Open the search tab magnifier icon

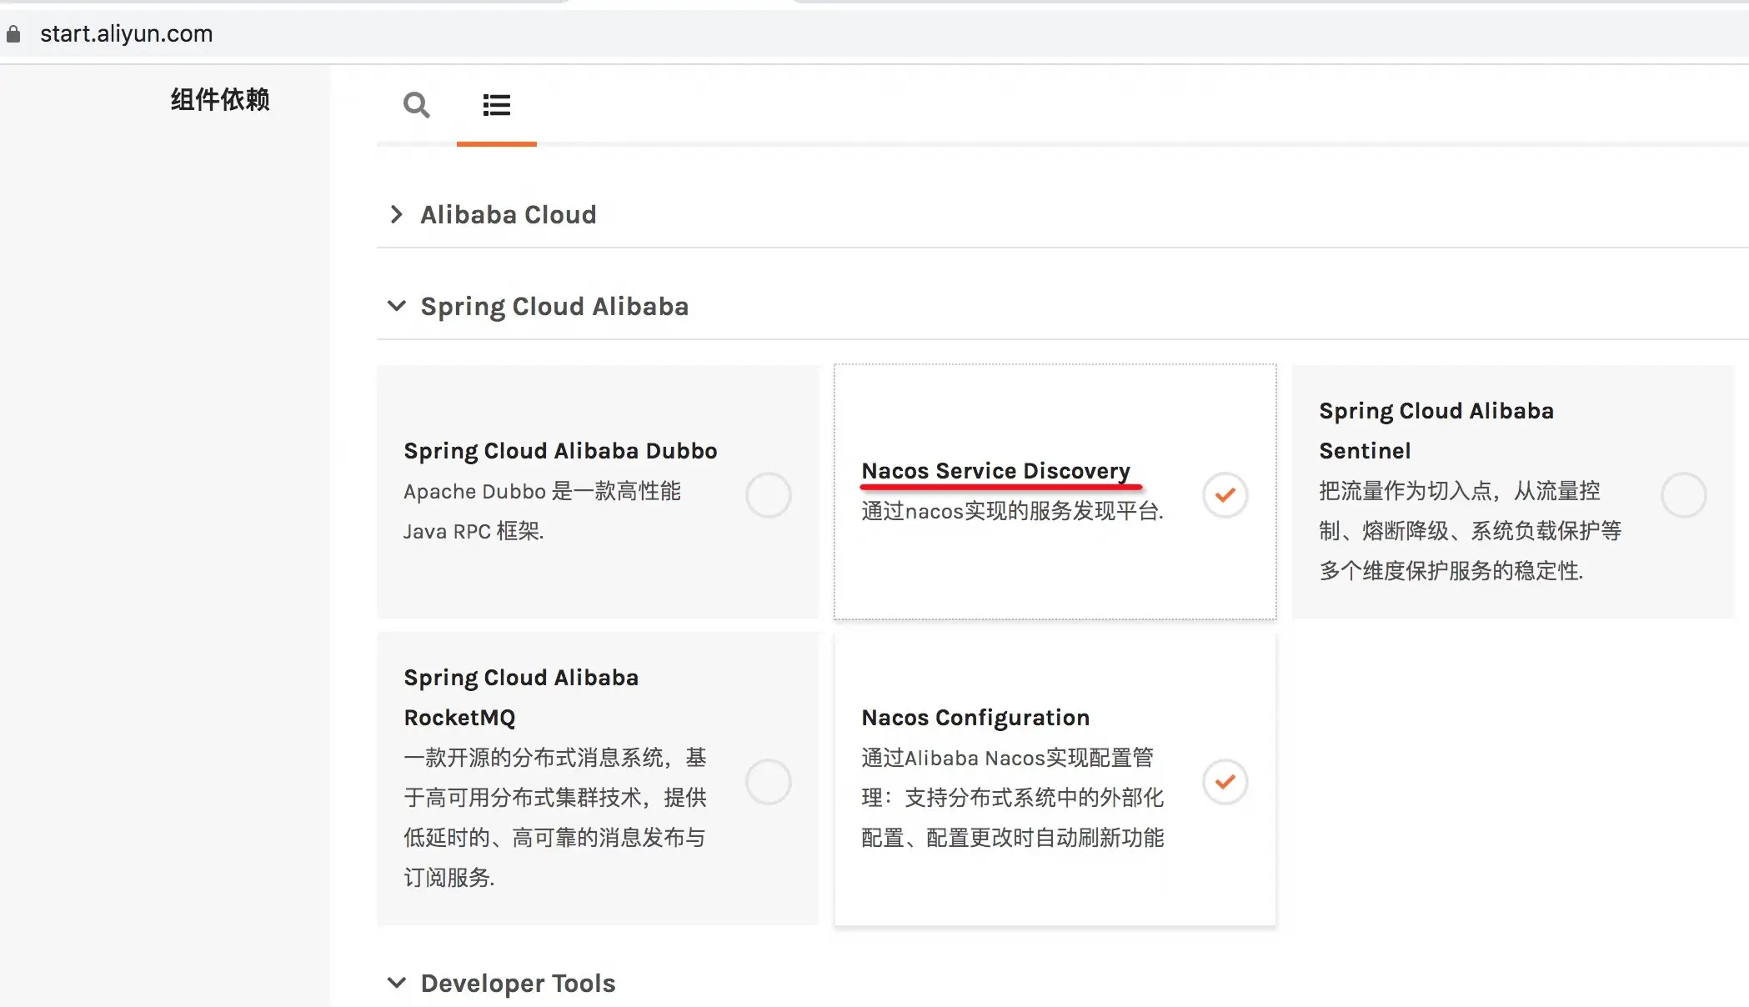(x=416, y=105)
